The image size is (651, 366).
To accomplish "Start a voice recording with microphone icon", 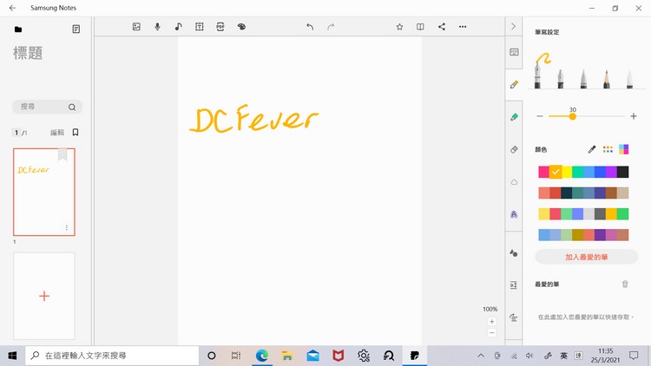I will click(157, 27).
